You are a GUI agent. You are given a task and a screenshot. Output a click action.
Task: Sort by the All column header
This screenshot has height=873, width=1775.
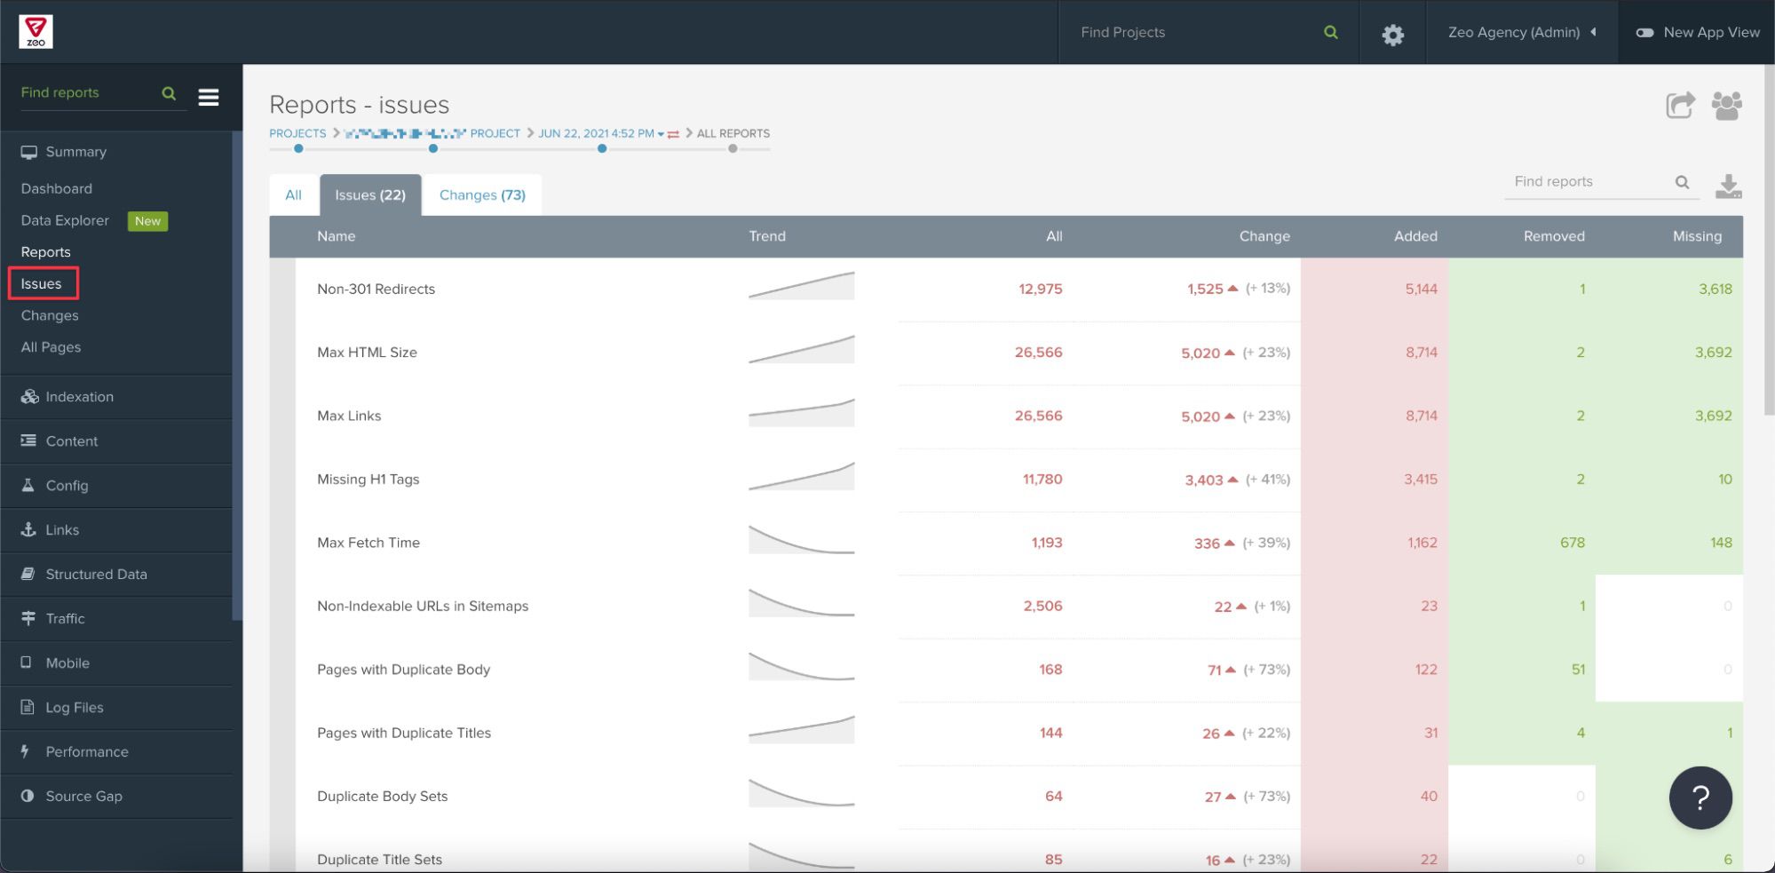click(x=1054, y=236)
